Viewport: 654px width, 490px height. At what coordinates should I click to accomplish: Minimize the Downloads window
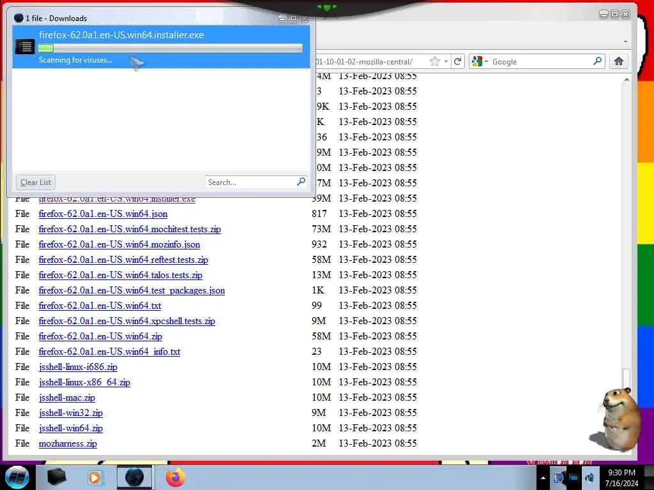click(x=282, y=19)
